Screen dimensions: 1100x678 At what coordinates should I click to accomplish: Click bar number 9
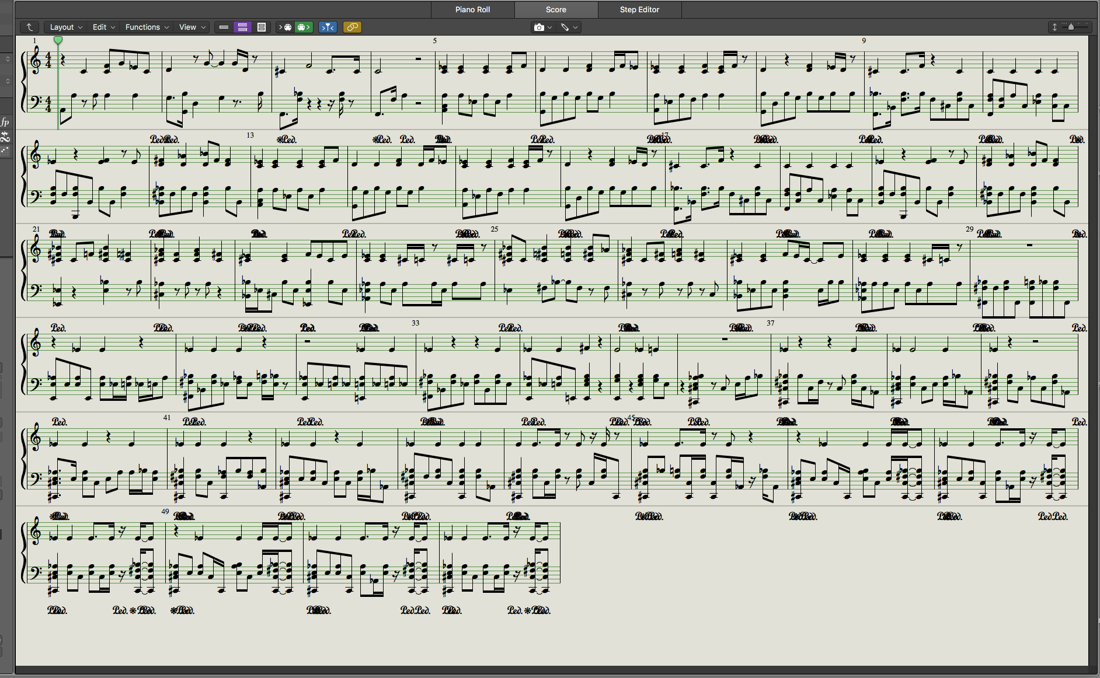864,41
